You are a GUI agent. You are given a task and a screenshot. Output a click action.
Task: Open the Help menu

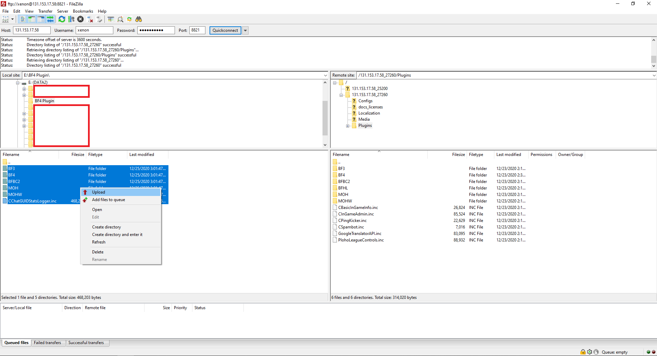(102, 11)
